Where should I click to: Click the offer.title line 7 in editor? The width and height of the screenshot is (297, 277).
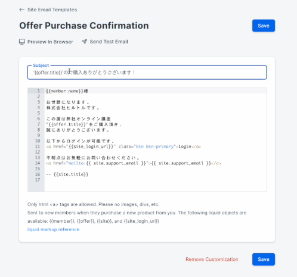pyautogui.click(x=84, y=125)
